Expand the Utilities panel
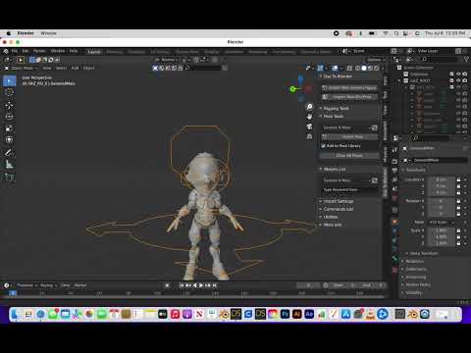Image resolution: width=471 pixels, height=353 pixels. click(x=331, y=217)
